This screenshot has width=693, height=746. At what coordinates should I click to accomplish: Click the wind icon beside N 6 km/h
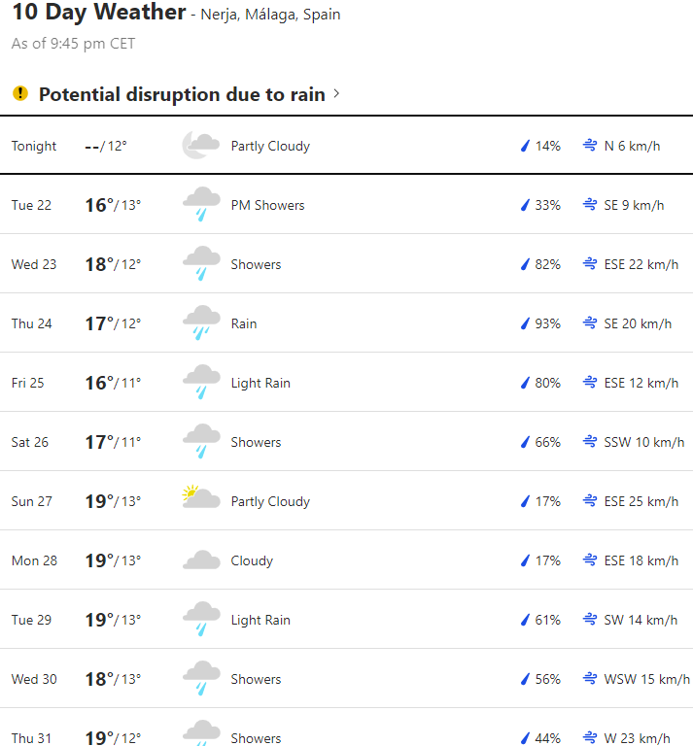click(x=589, y=146)
